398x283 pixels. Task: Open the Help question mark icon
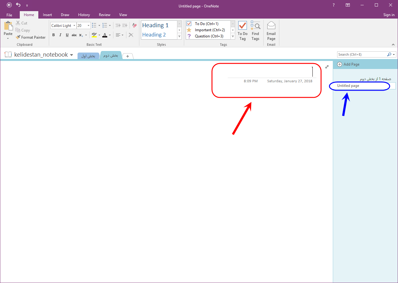coord(333,5)
